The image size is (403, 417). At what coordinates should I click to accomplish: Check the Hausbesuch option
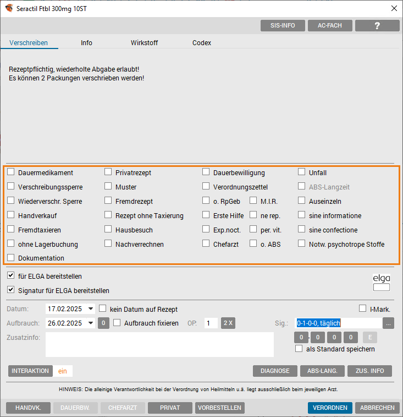point(108,229)
